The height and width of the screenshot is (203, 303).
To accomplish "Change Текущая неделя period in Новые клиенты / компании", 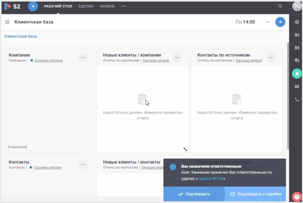I will [x=156, y=60].
